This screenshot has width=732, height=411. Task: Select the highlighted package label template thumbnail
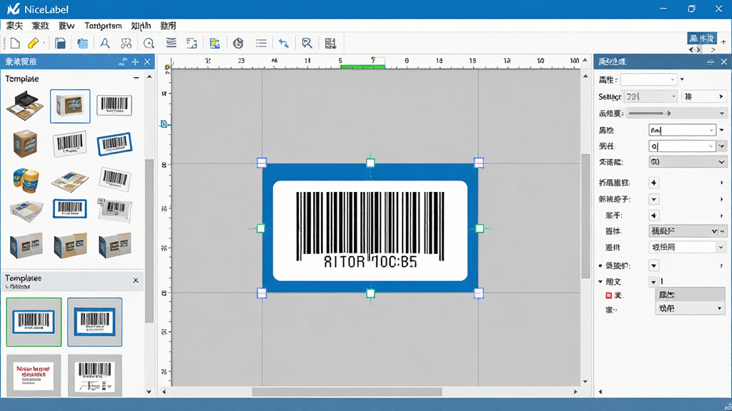(70, 106)
